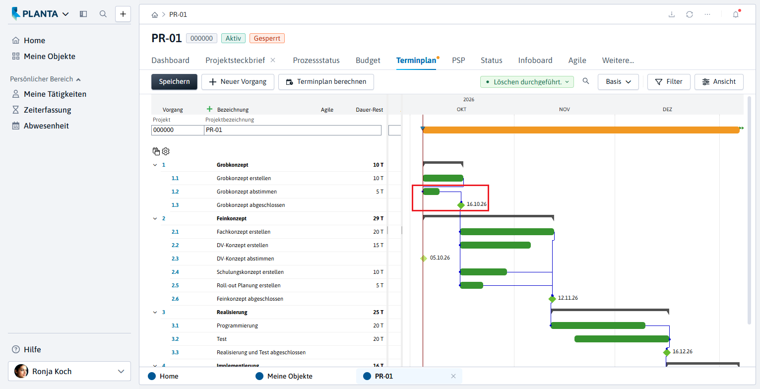Click the Speichern button
This screenshot has height=389, width=760.
174,81
